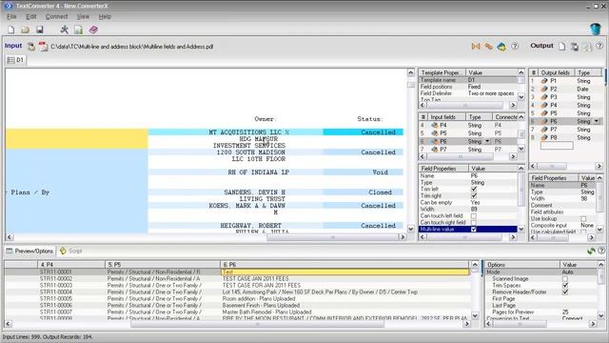Open the View menu

click(83, 17)
